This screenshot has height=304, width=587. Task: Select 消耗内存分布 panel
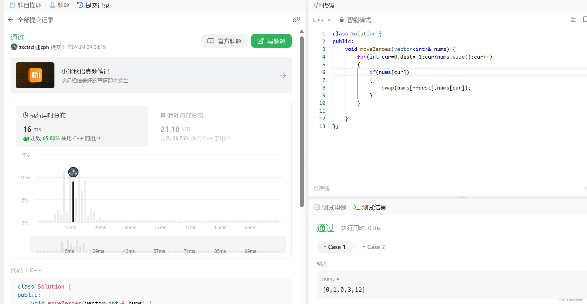(x=219, y=126)
